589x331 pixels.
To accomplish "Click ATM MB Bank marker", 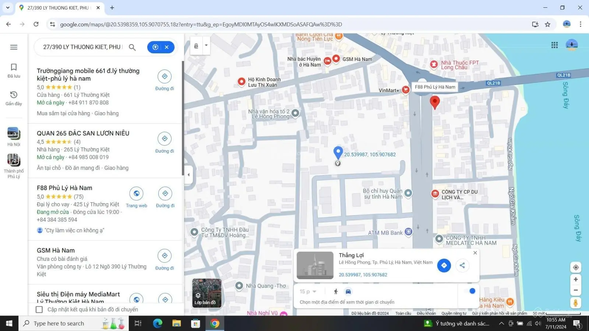I will point(408,232).
